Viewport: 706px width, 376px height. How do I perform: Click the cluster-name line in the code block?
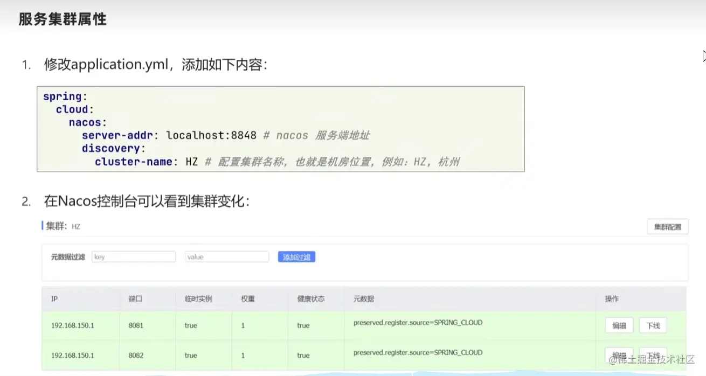(277, 162)
